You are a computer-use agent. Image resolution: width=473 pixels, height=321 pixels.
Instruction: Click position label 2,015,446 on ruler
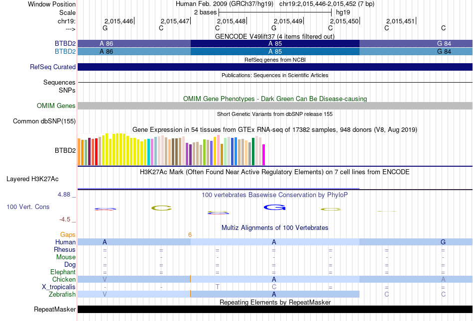(x=118, y=21)
